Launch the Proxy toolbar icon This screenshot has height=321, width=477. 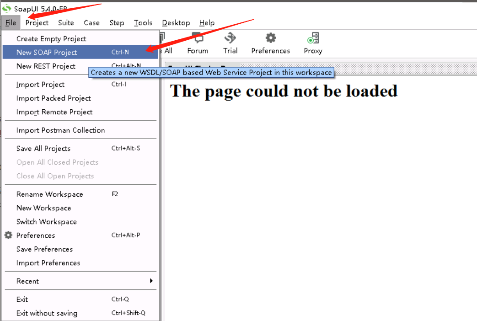coord(313,43)
